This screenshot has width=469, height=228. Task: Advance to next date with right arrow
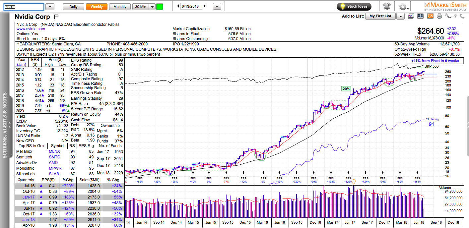pyautogui.click(x=205, y=6)
